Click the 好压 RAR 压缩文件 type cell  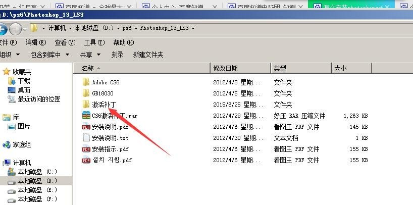[299, 116]
